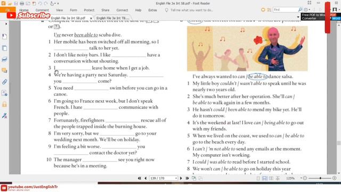The image size is (341, 192).
Task: Click the Undo arrow icon
Action: click(x=40, y=3)
